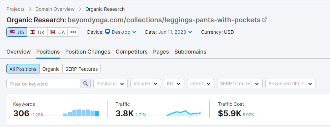The height and width of the screenshot is (127, 330).
Task: Select the All Positions toggle
Action: [23, 69]
